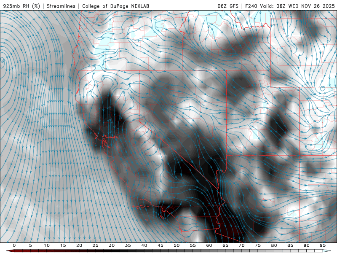Click the "35" label on the RH scale
Screen dimensions: 337x253
point(128,245)
